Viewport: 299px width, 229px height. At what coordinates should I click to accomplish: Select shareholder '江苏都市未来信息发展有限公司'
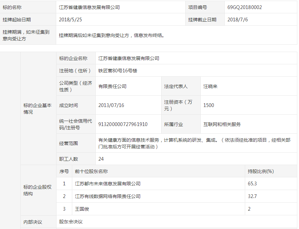[108, 184]
